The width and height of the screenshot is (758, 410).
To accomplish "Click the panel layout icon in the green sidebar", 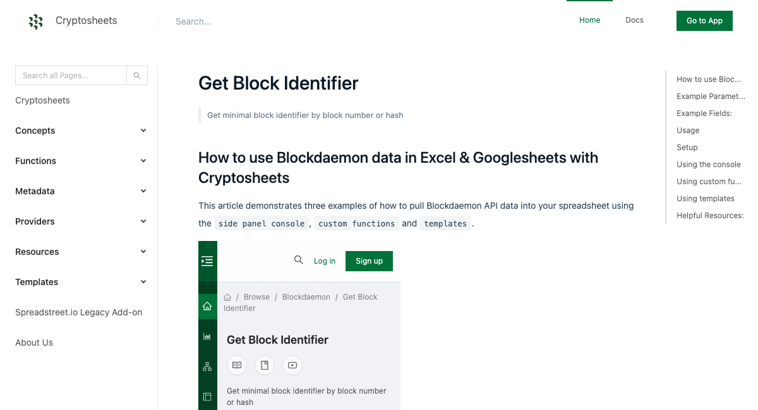I will pos(207,396).
